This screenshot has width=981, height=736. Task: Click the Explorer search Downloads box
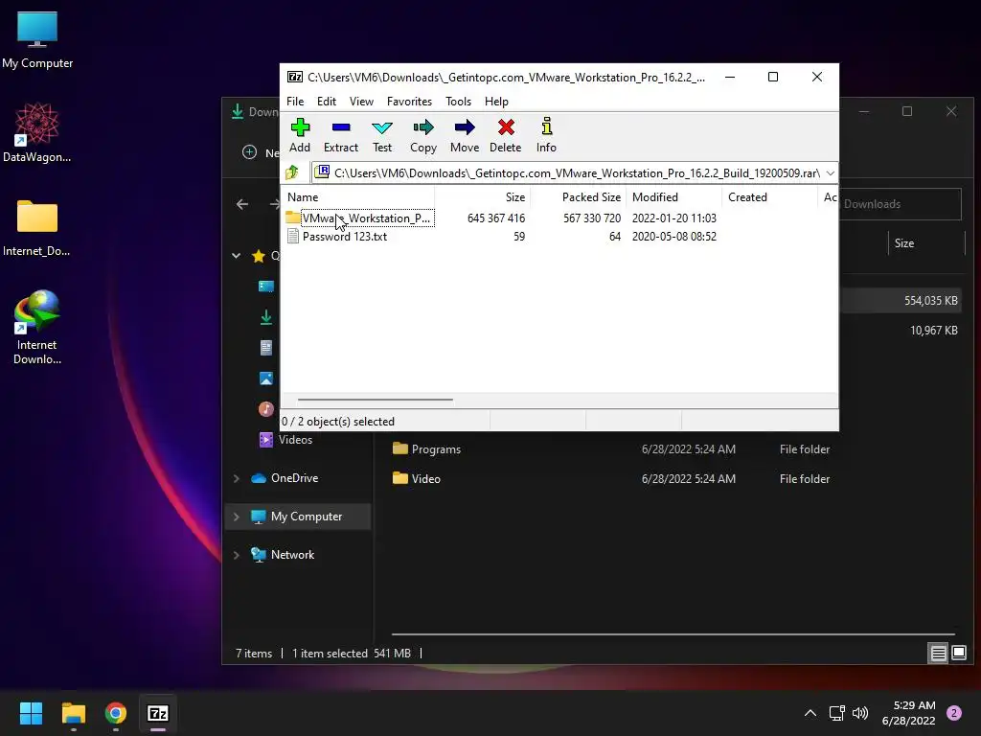pyautogui.click(x=900, y=204)
